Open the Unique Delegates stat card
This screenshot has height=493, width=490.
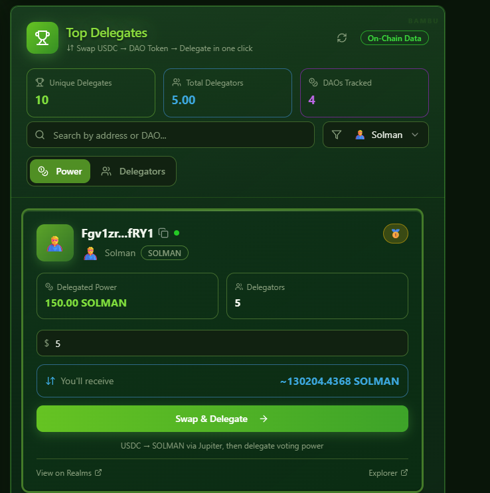[91, 93]
